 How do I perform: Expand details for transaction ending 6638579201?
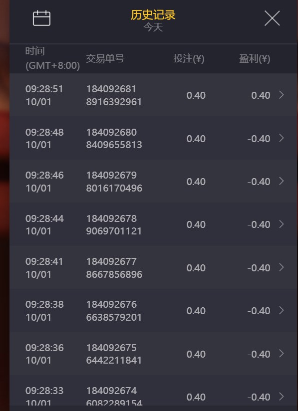coord(281,310)
